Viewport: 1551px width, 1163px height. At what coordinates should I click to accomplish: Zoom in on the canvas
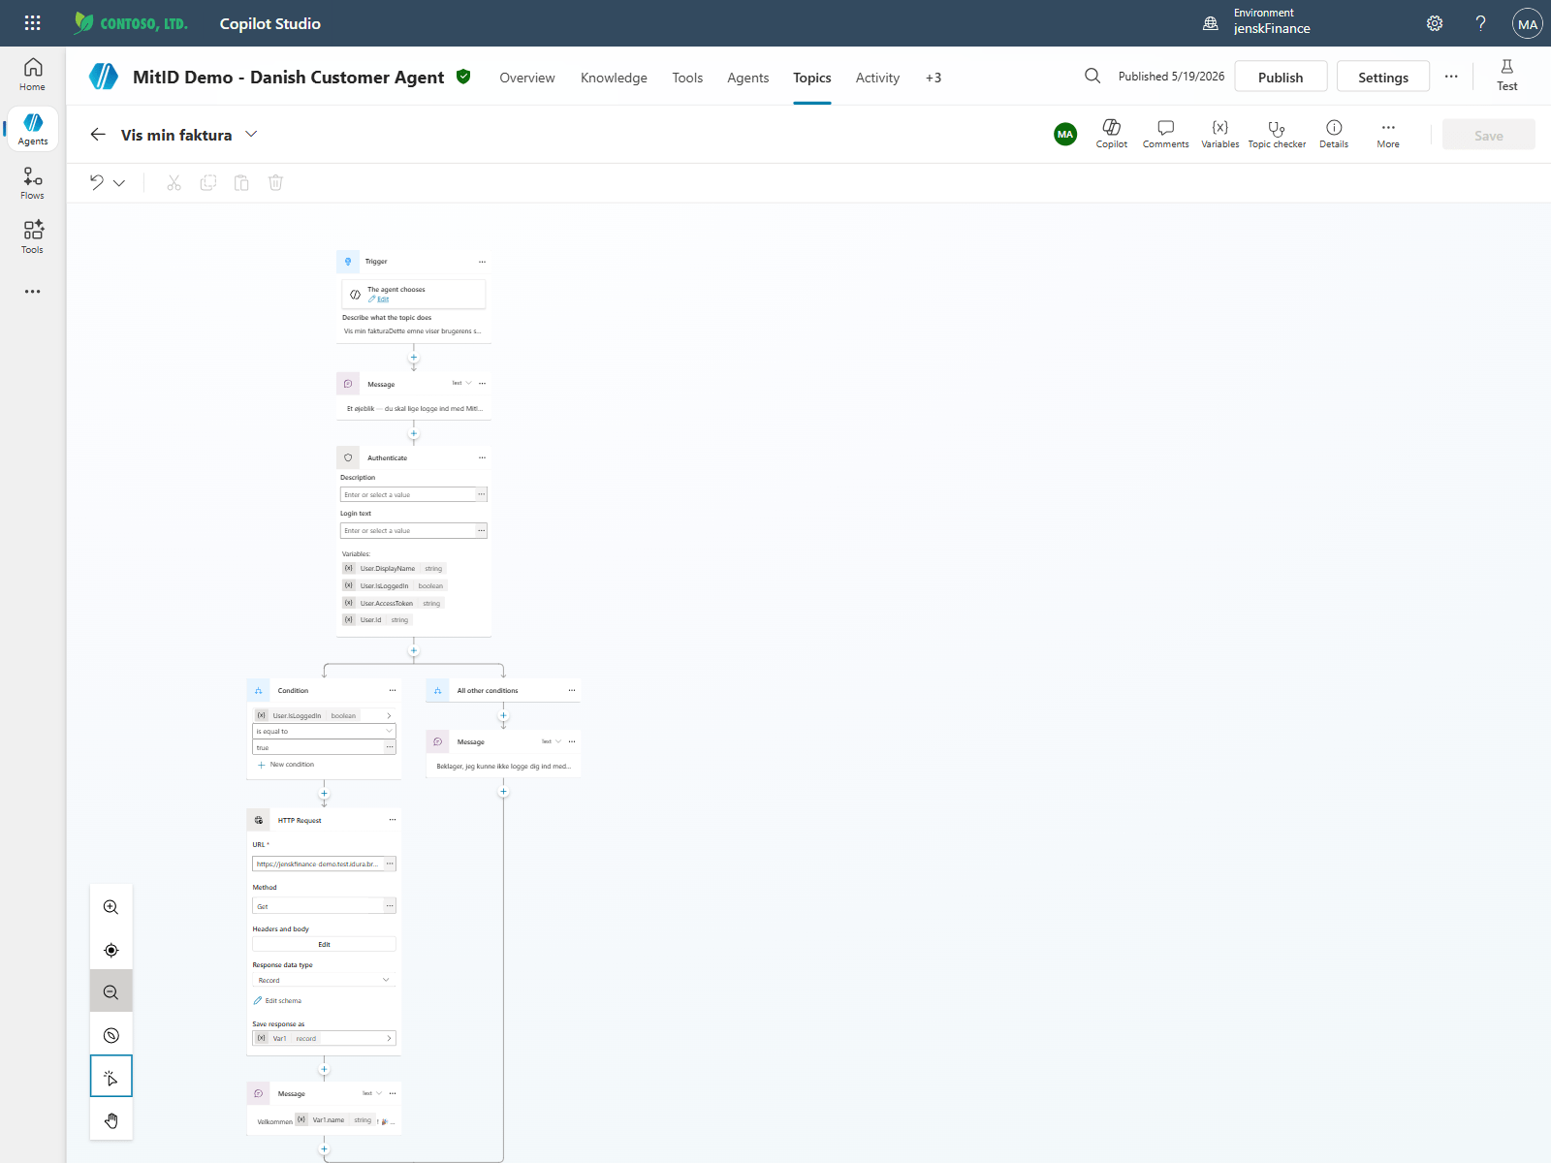pos(111,907)
